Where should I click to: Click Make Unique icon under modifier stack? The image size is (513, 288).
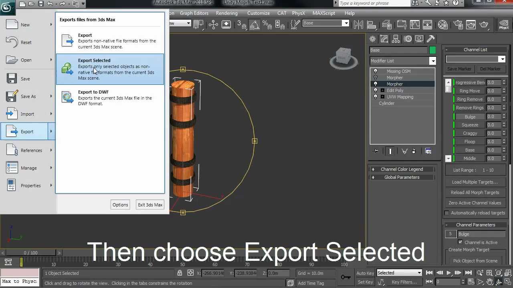click(x=404, y=151)
